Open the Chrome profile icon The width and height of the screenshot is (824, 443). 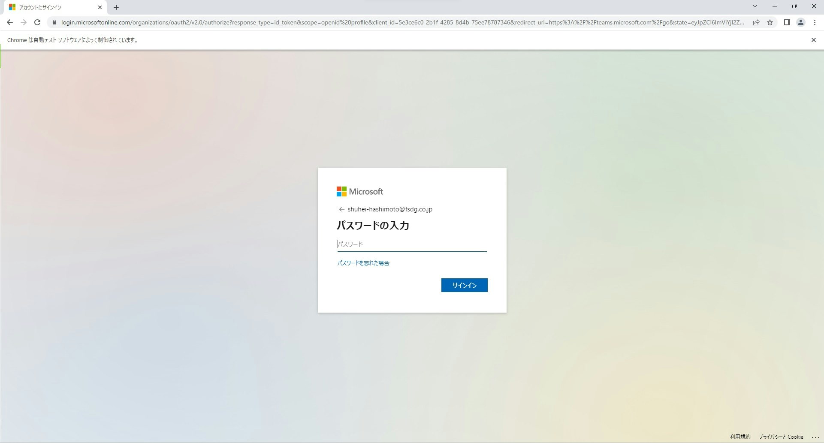(800, 22)
